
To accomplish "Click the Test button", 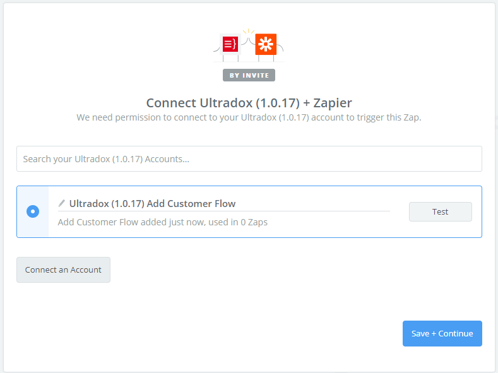I will click(440, 211).
